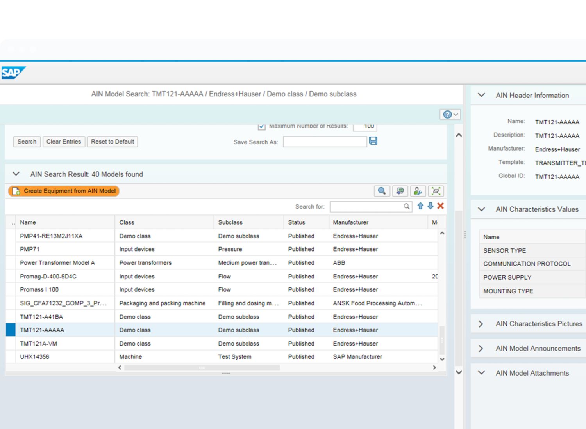Collapse the AIN Search Result section
586x429 pixels.
pyautogui.click(x=16, y=174)
